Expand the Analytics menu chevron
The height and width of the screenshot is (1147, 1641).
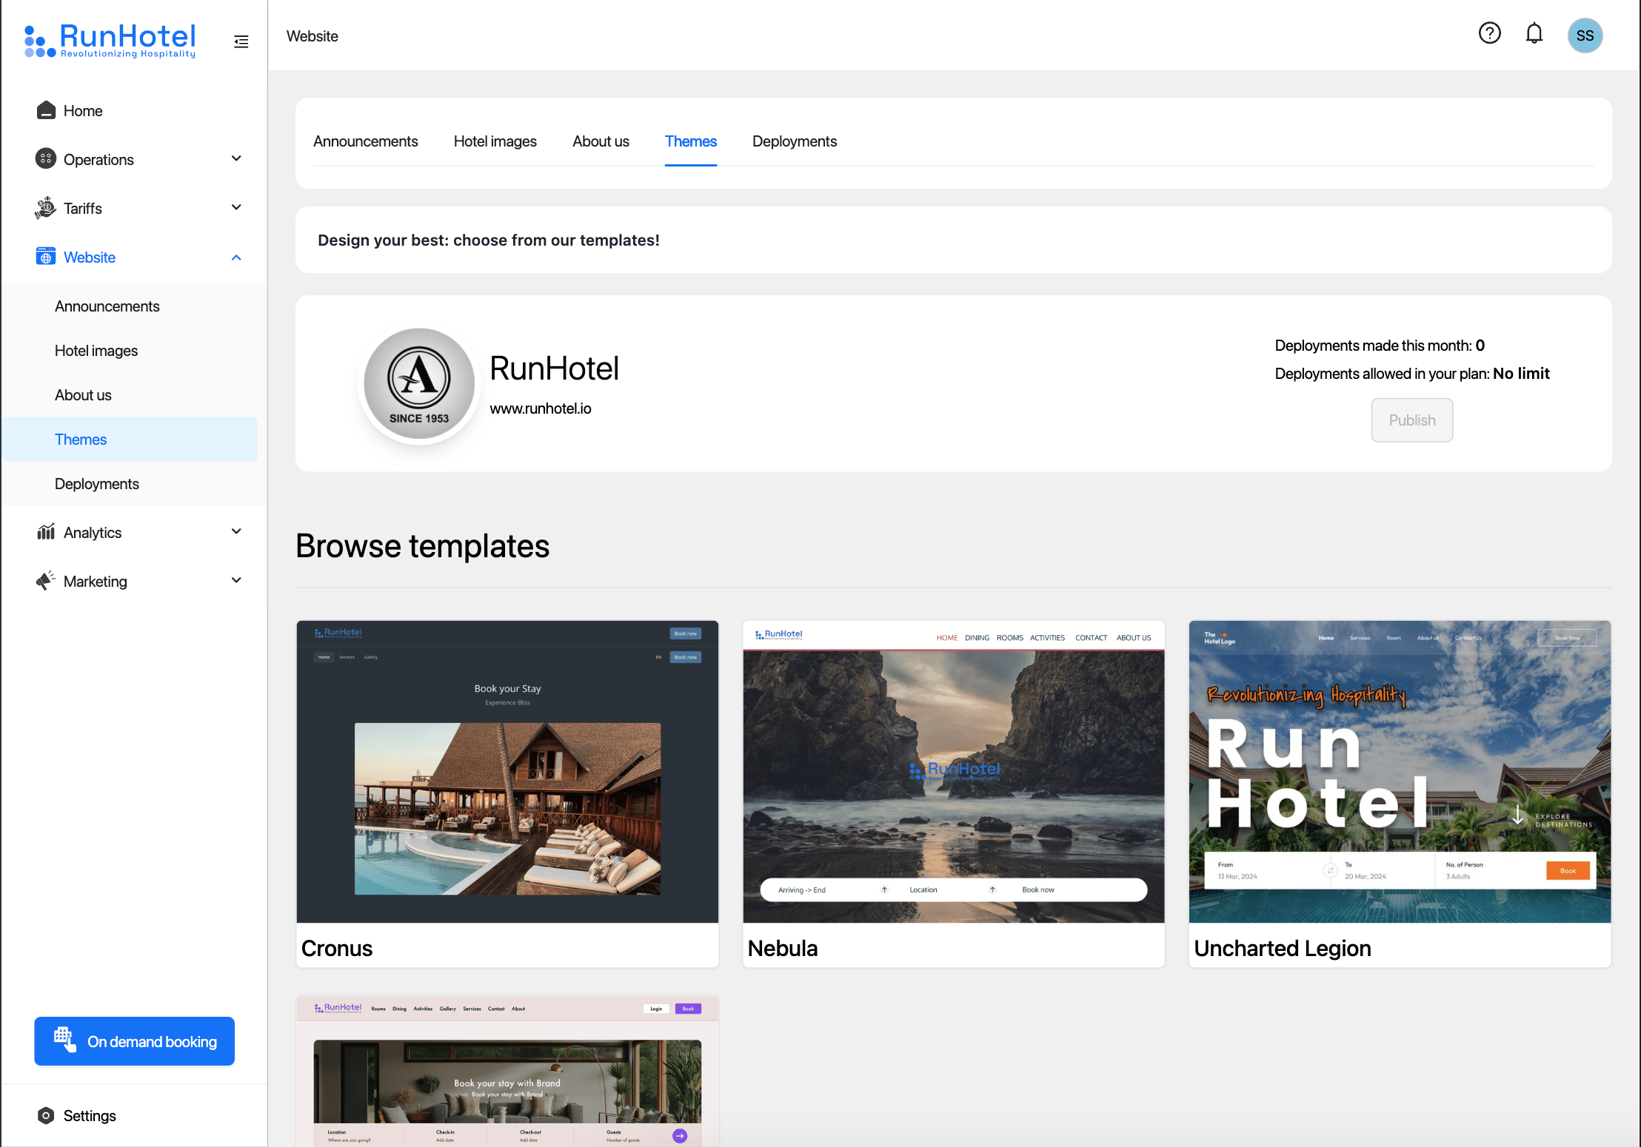click(237, 531)
